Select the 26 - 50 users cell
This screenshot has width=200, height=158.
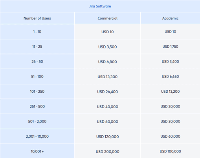pyautogui.click(x=37, y=61)
